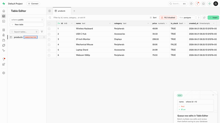Open AI assistant diamond icon
The image size is (220, 123).
210,4
